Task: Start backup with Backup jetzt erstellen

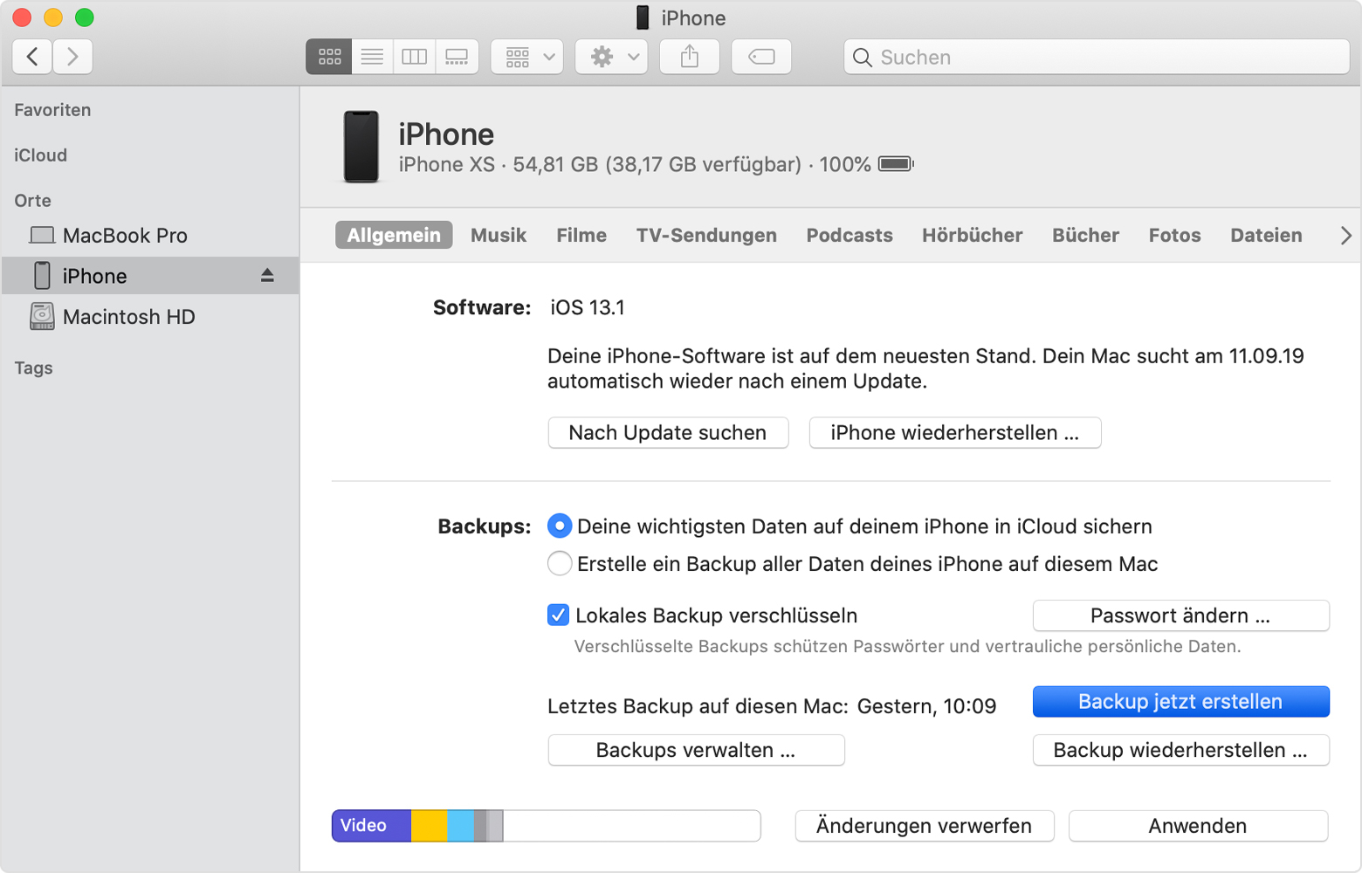Action: (1180, 702)
